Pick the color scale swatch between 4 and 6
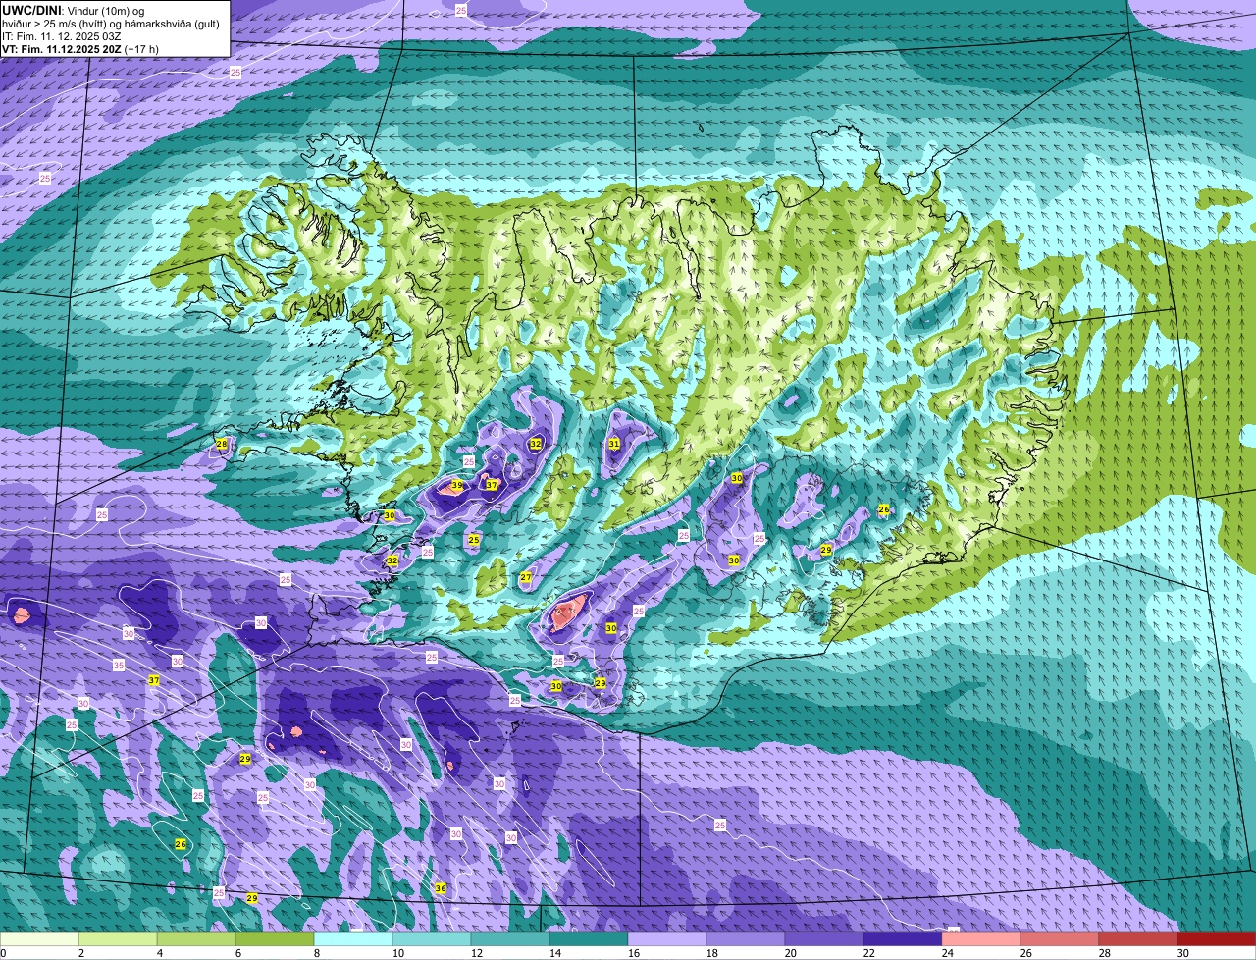The image size is (1256, 960). pos(196,939)
